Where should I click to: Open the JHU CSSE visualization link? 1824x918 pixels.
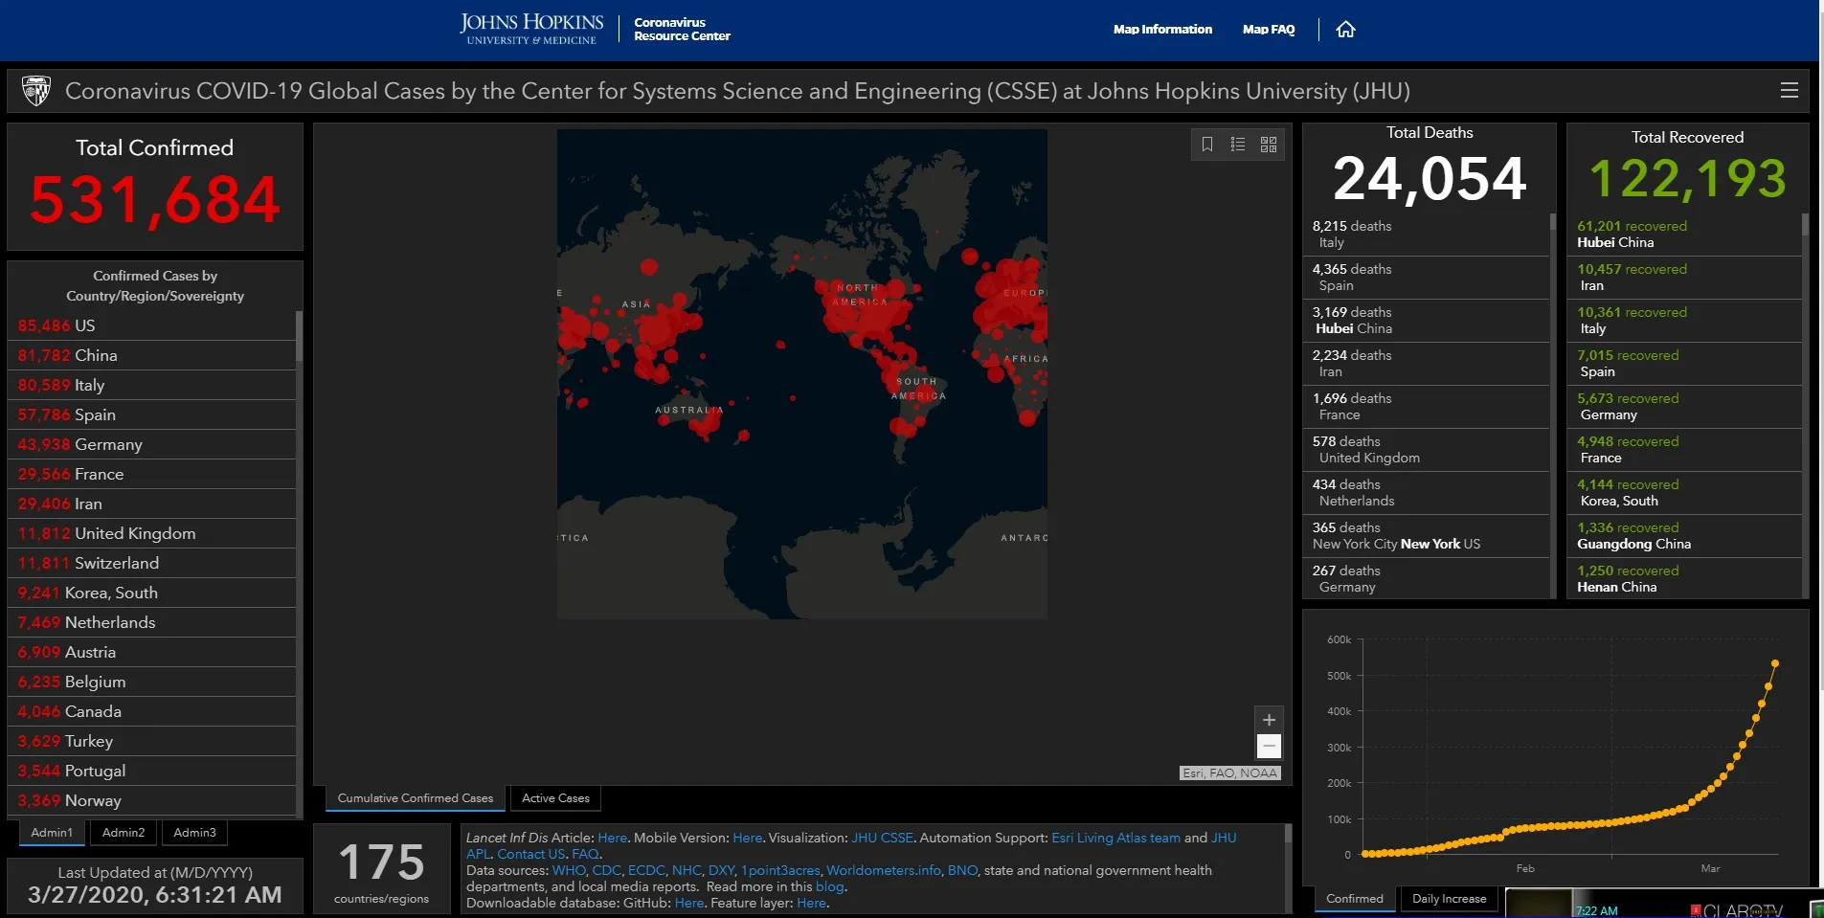pyautogui.click(x=882, y=838)
